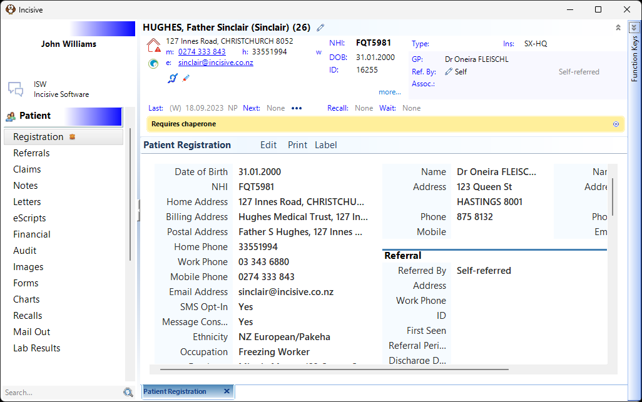
Task: Click Ethnicity value NZ European/Pakeha
Action: 284,337
